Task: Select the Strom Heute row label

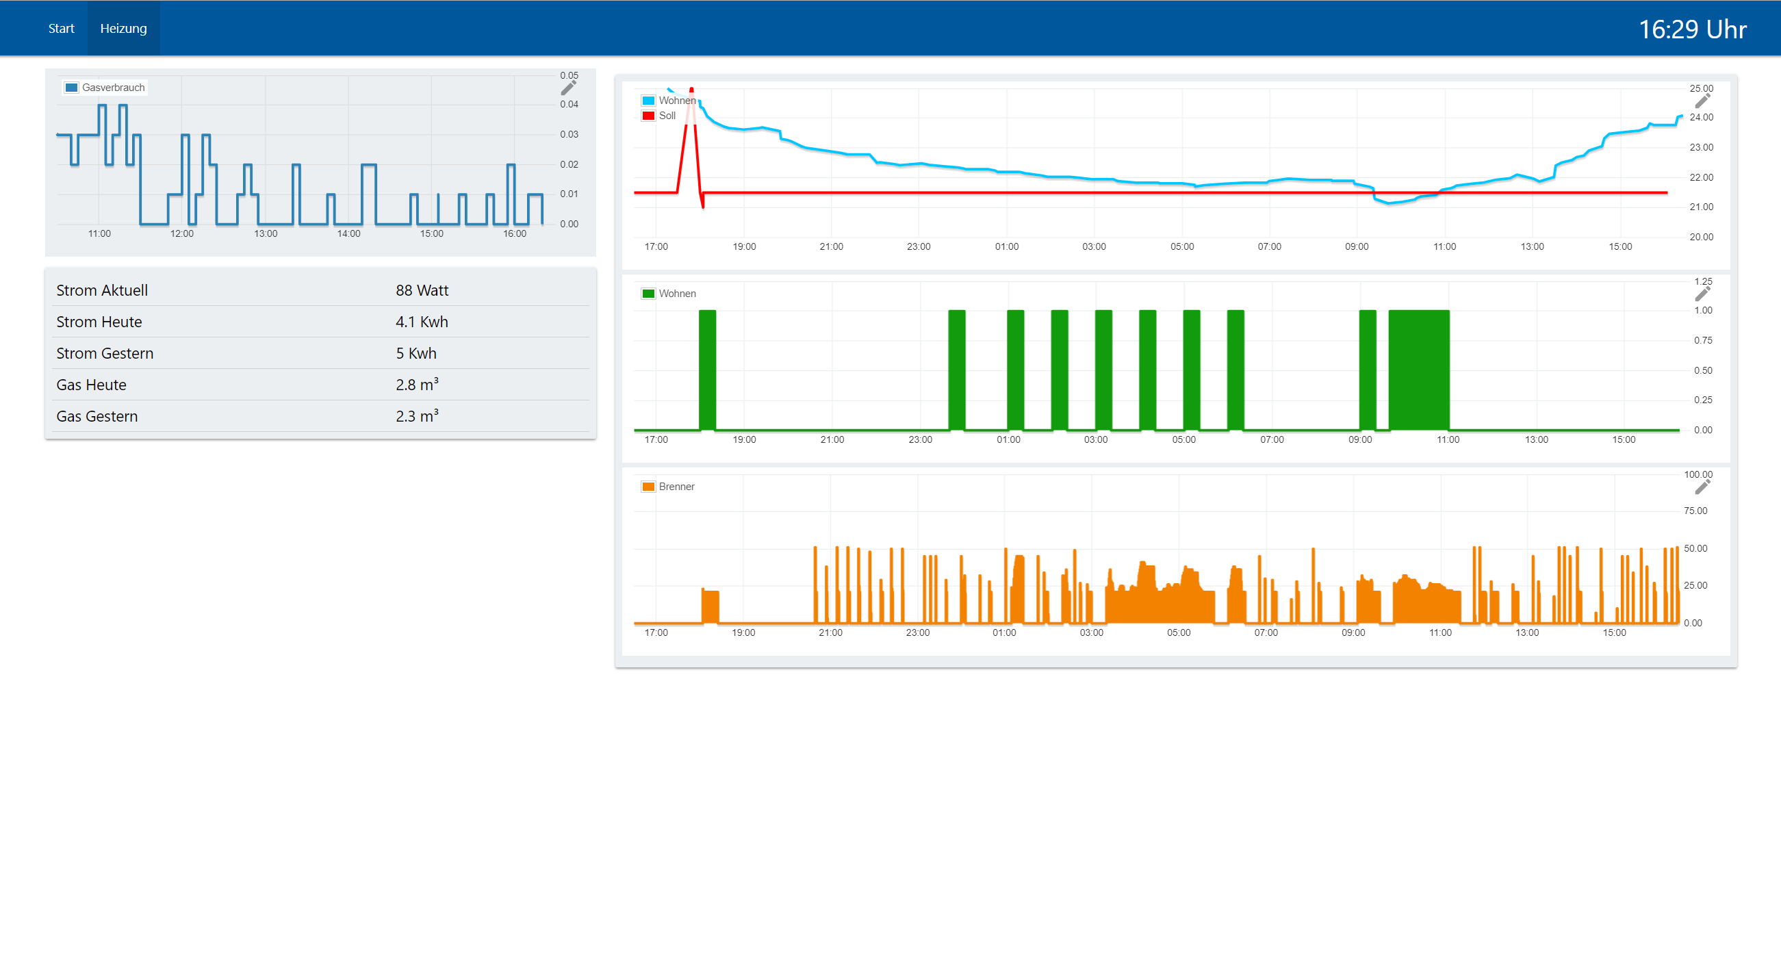Action: (99, 322)
